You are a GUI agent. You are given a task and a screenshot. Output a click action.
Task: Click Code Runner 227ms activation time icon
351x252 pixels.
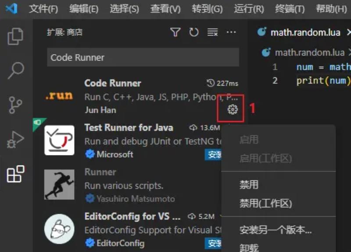click(211, 83)
